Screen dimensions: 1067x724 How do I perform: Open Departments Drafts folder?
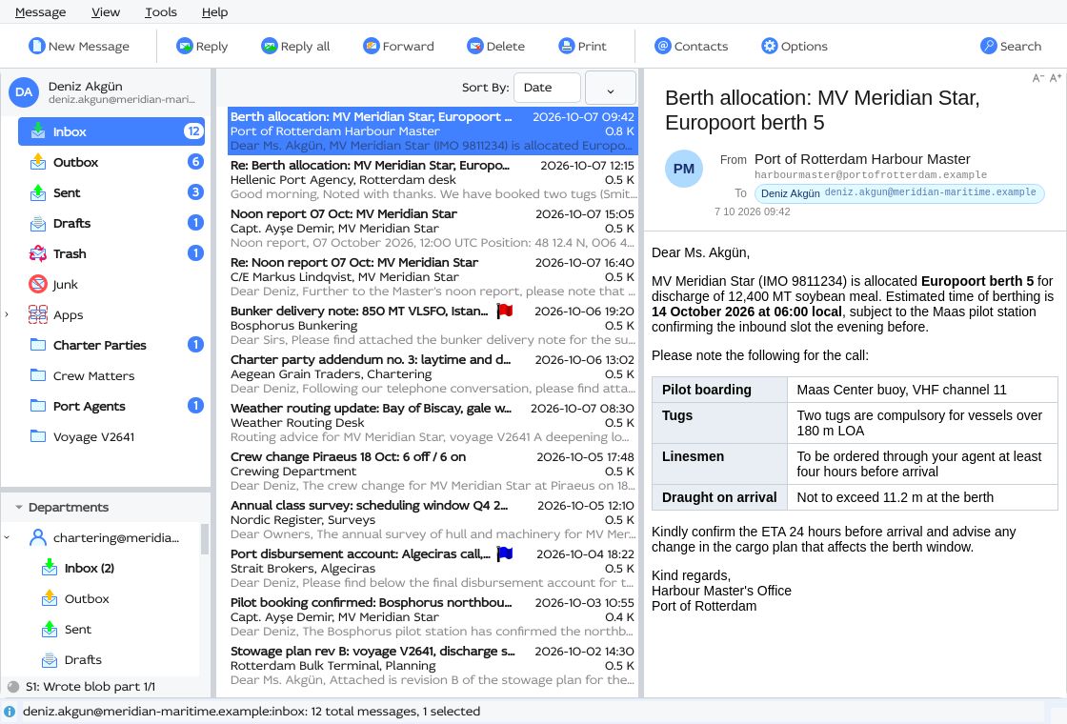click(83, 660)
